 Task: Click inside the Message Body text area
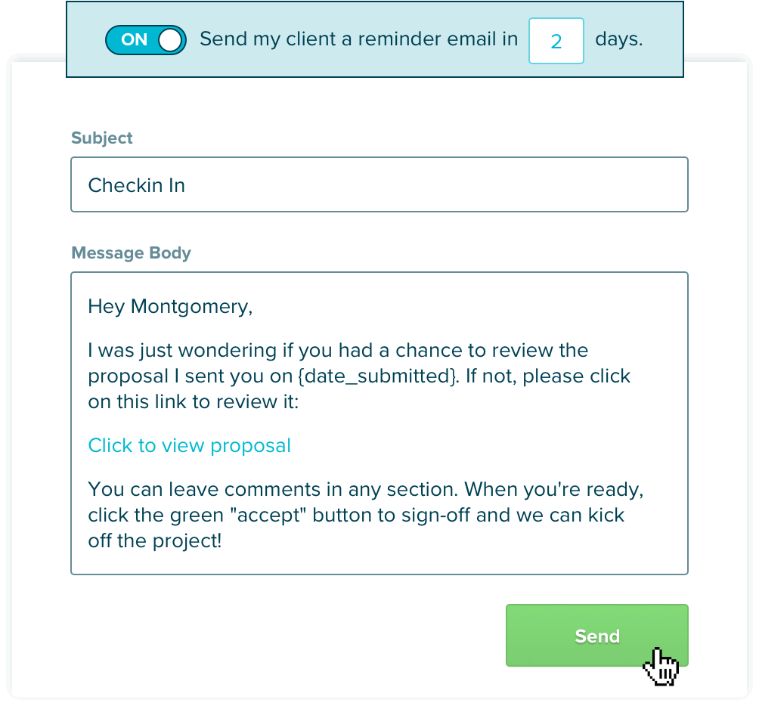click(x=379, y=423)
